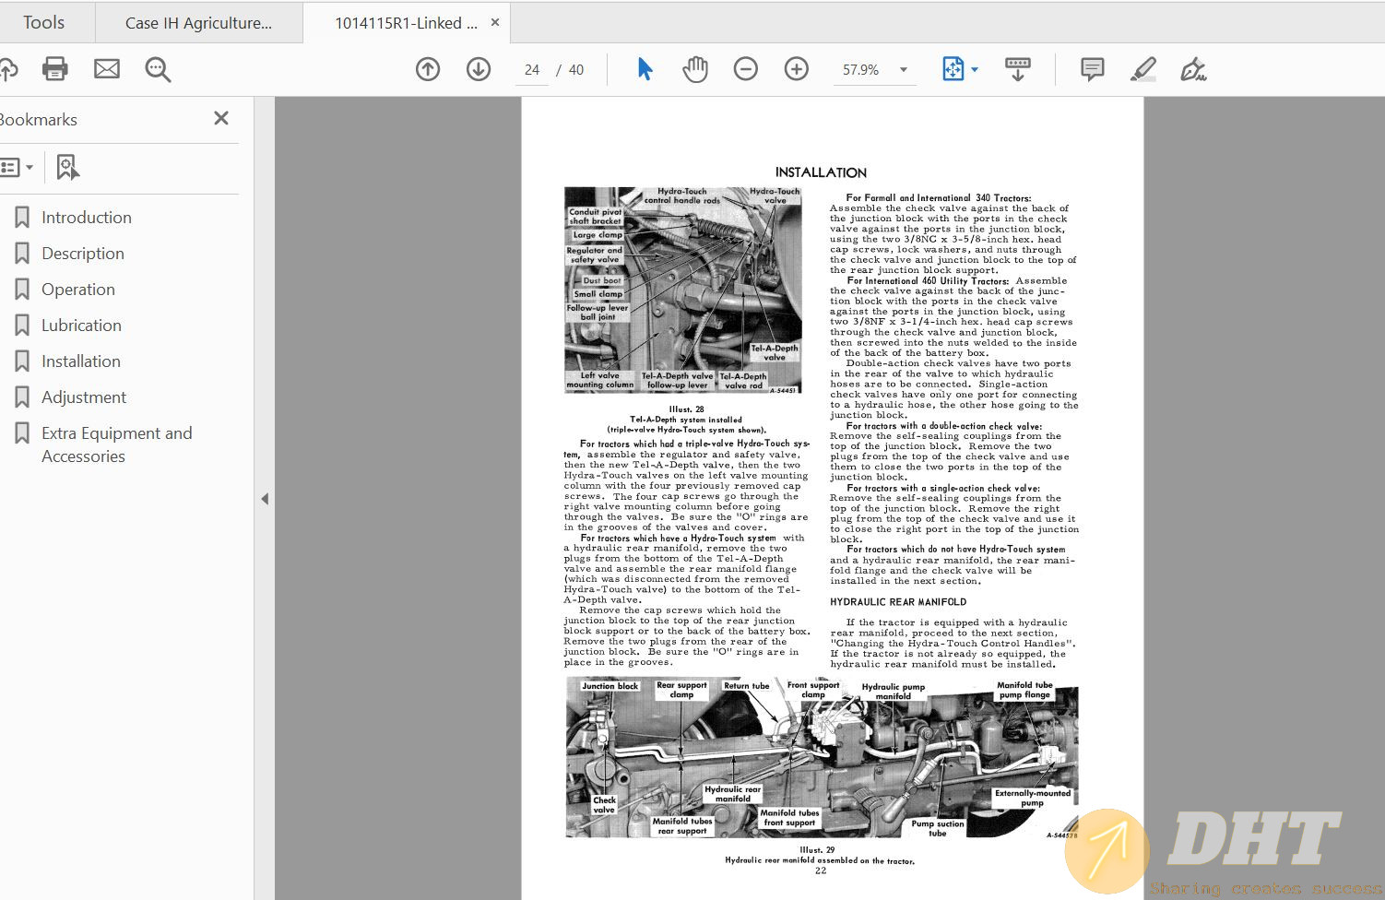
Task: Click the HYDRAULIC REAR MANIFOLD heading
Action: (898, 602)
